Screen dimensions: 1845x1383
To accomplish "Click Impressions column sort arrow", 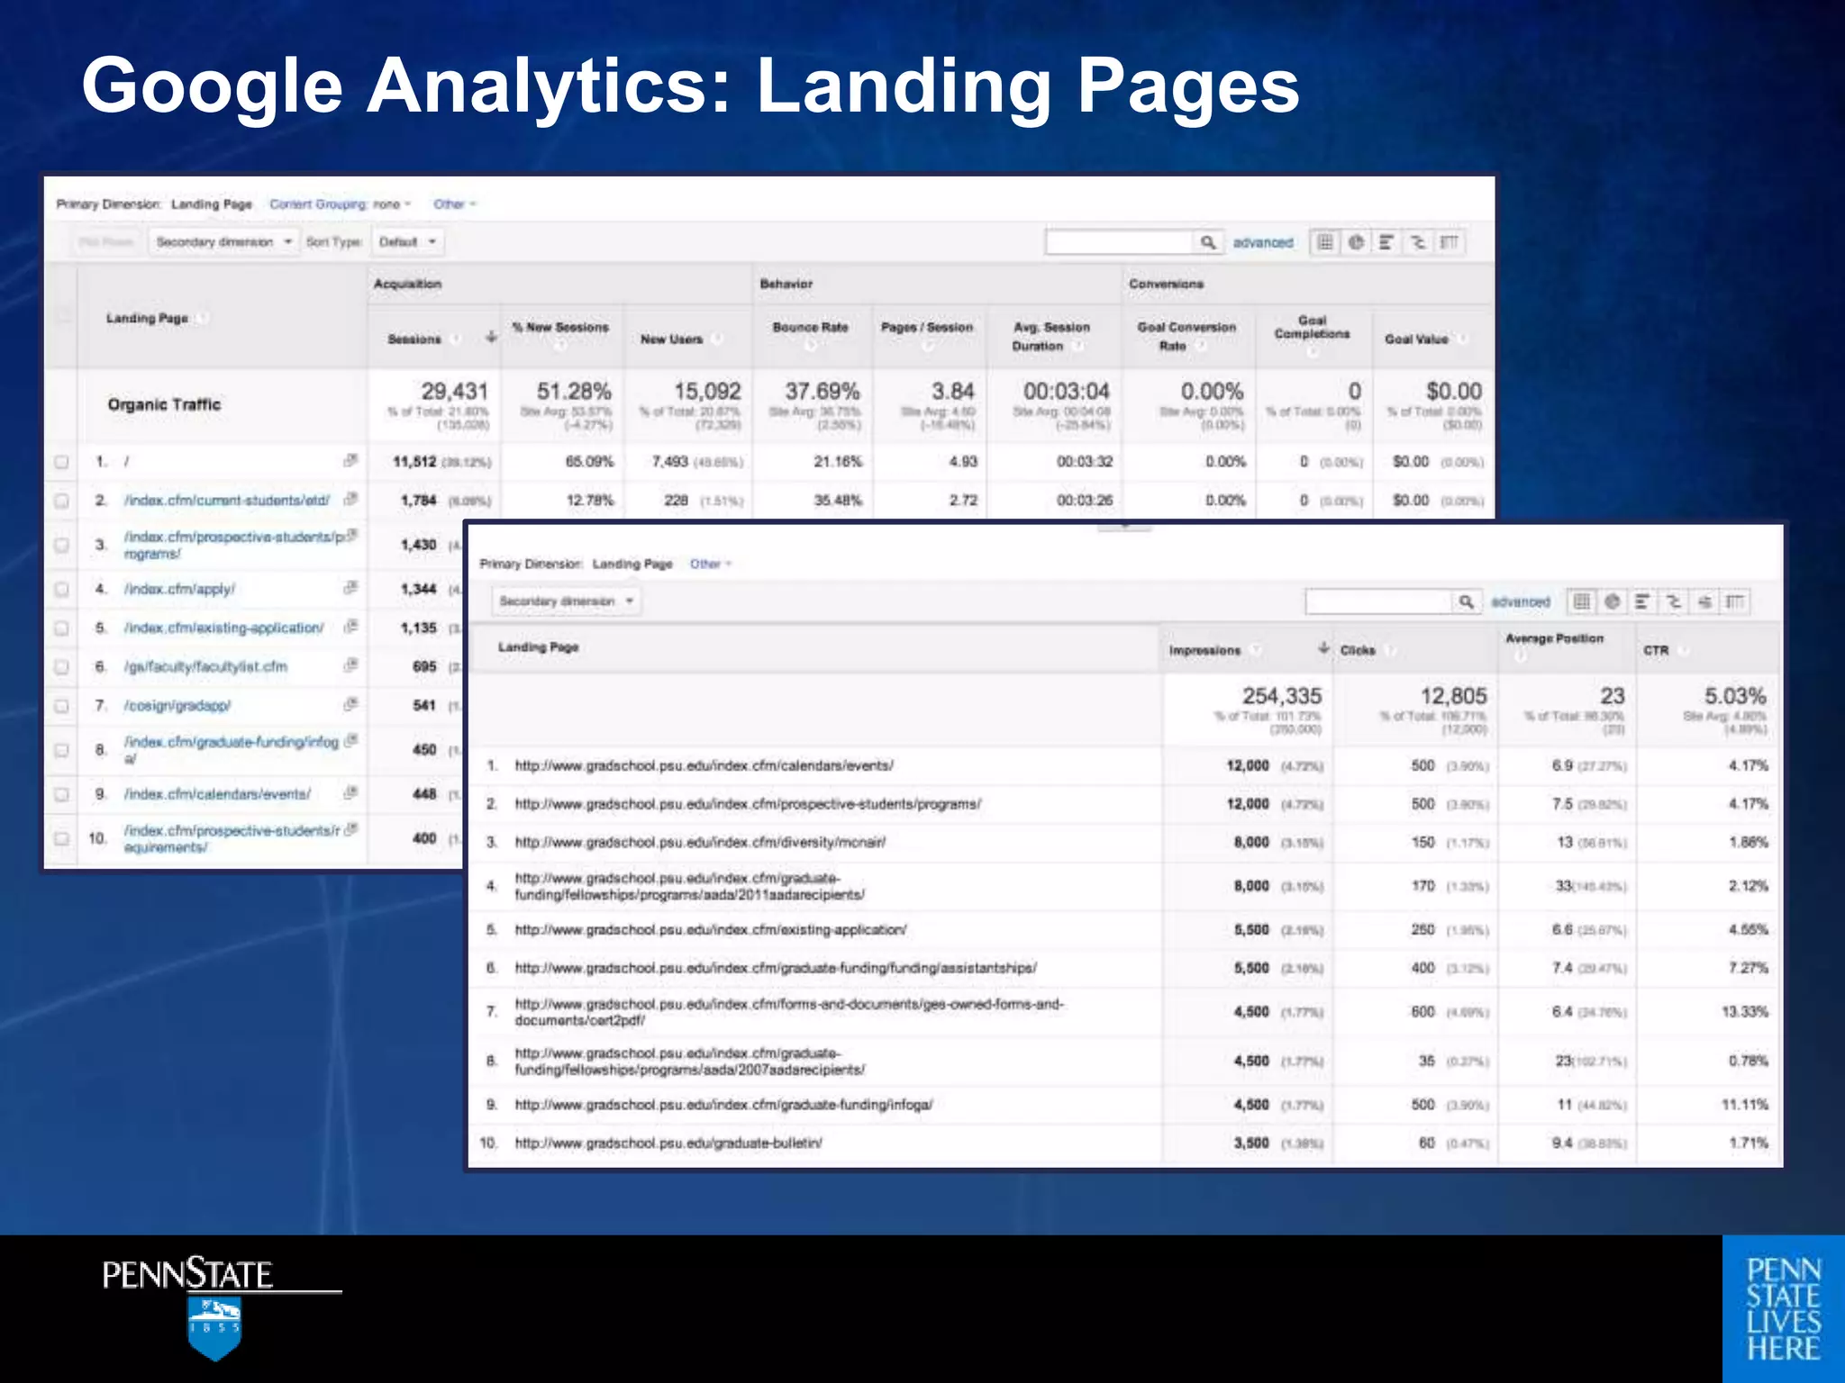I will click(x=1322, y=648).
